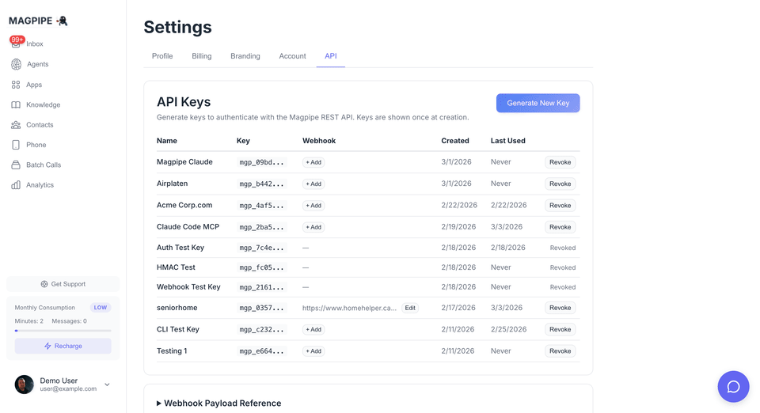Switch to the Account tab
The image size is (760, 413).
click(292, 56)
